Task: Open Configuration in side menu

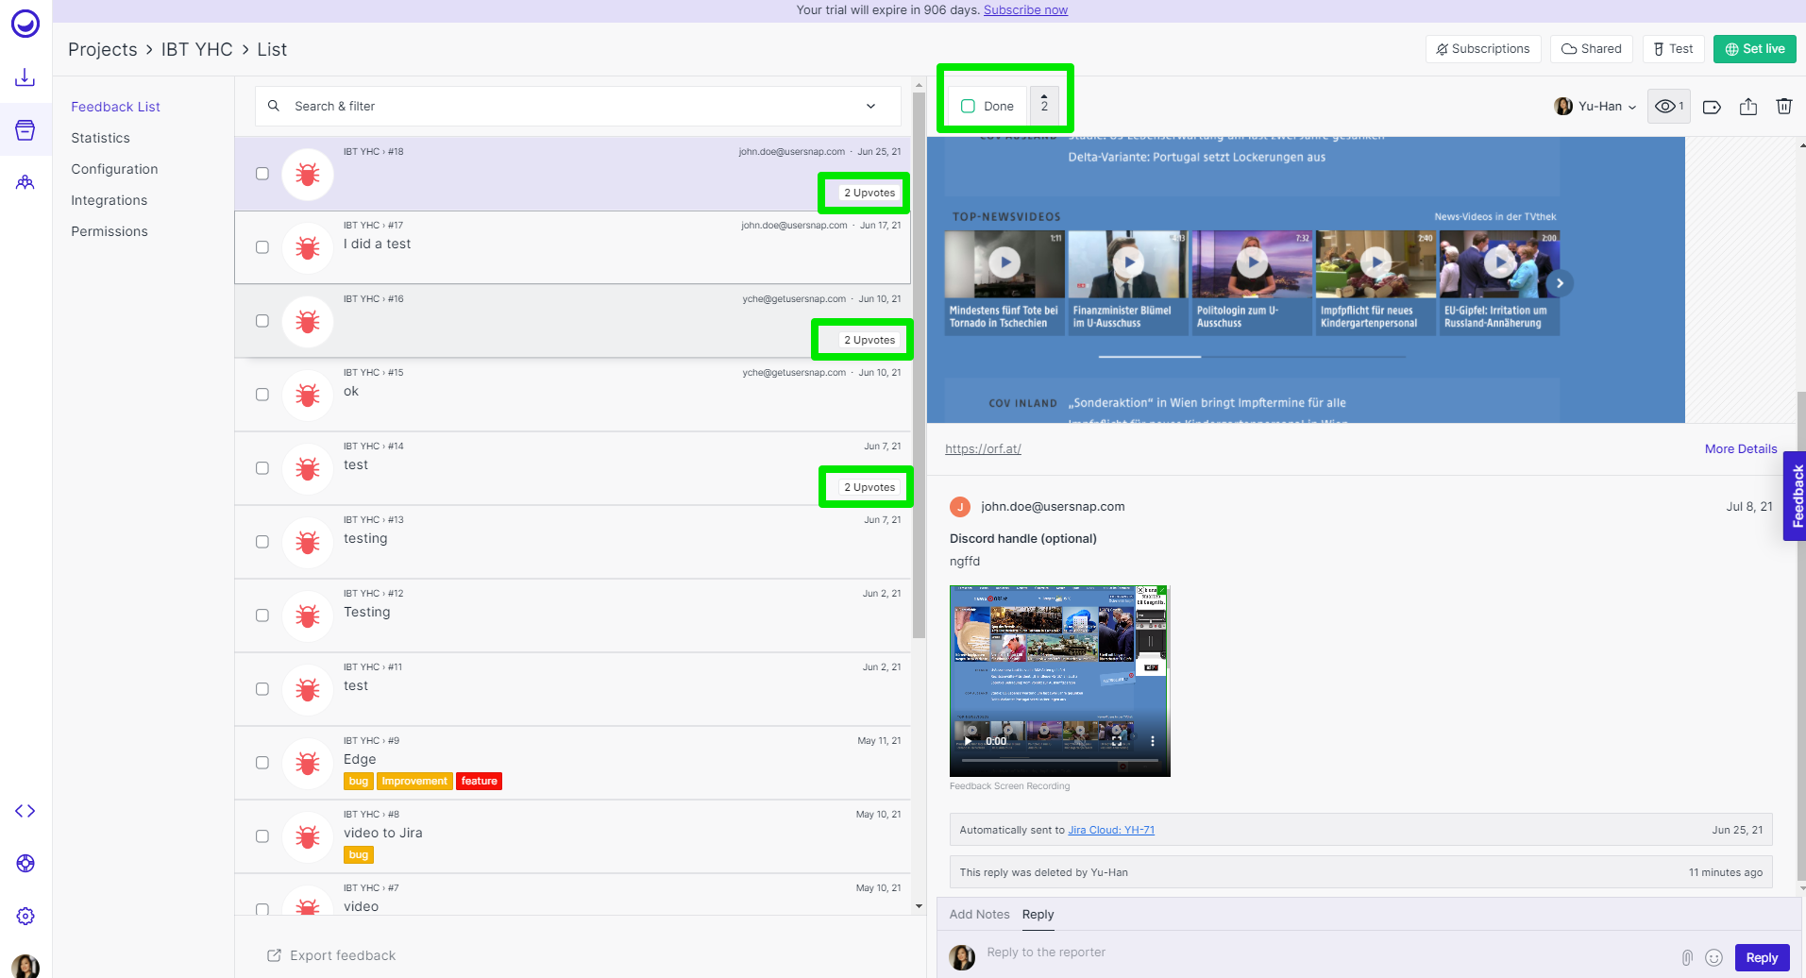Action: [x=114, y=169]
